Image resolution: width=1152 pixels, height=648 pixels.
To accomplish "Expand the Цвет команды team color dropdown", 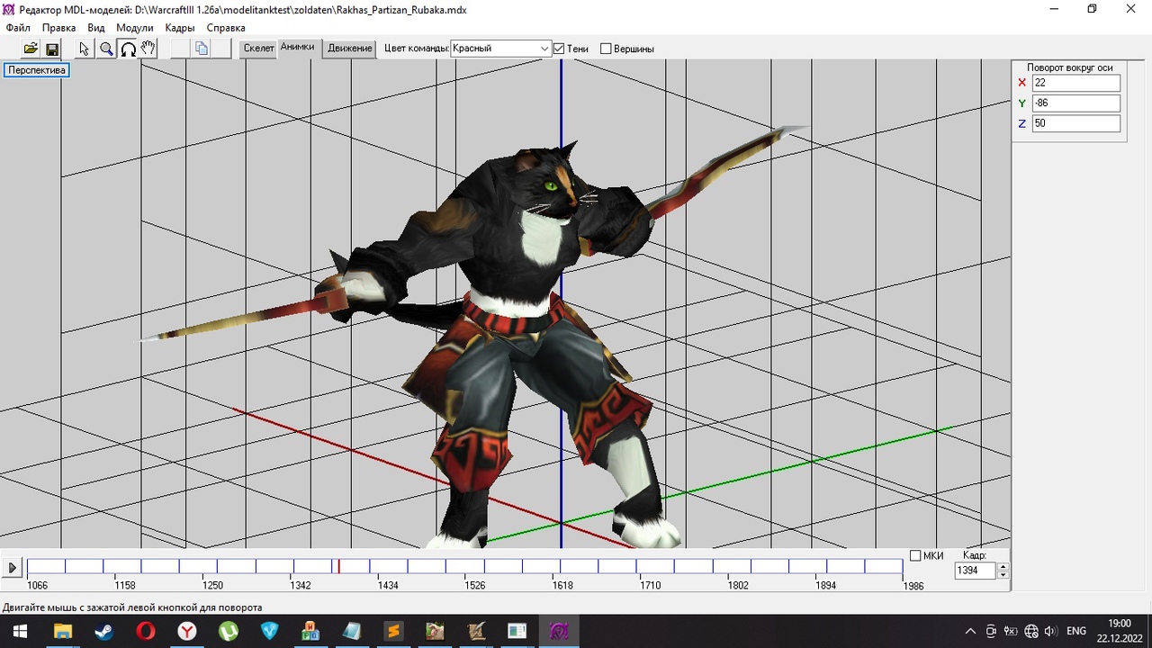I will [544, 49].
